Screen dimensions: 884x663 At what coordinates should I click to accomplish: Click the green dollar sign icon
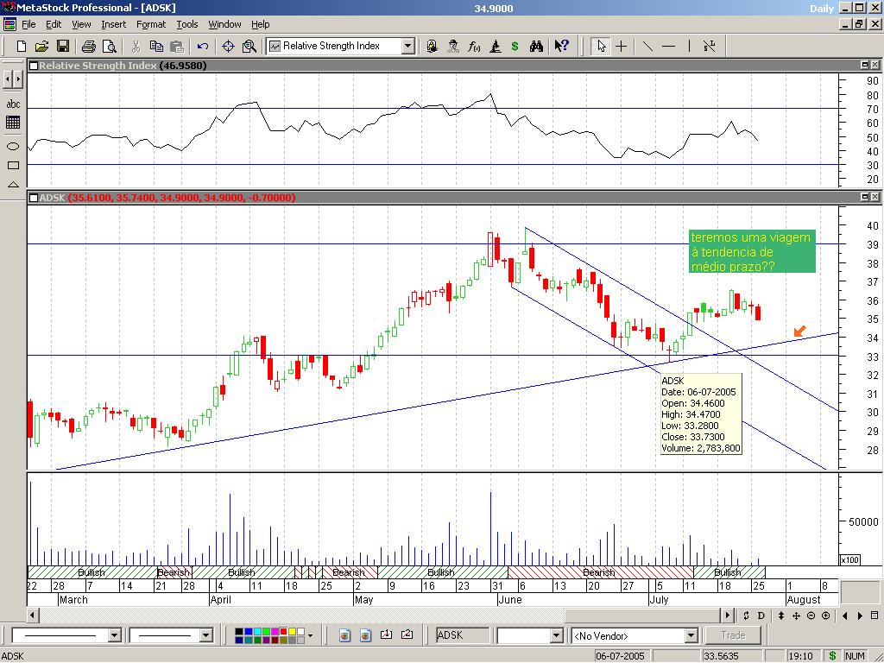(515, 46)
